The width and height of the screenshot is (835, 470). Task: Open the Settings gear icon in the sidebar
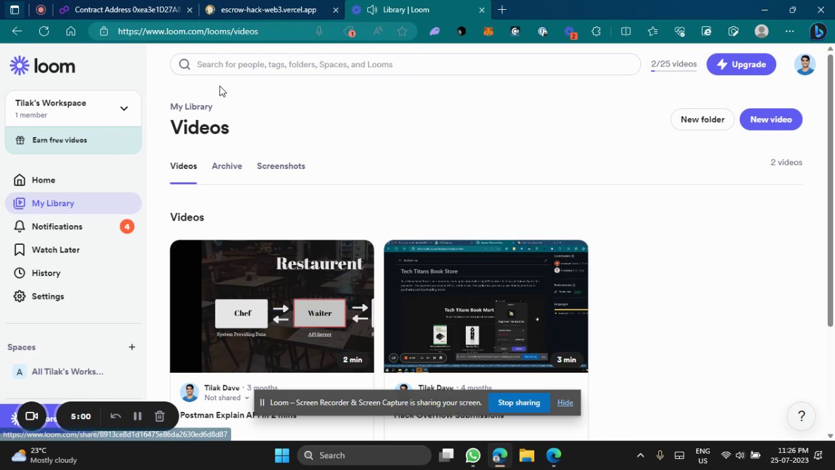20,296
